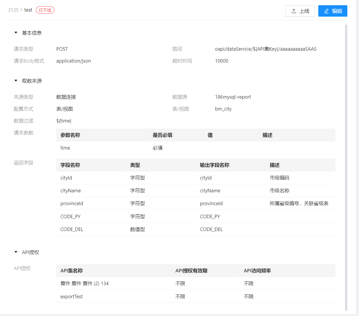
Task: Click the 参数名称 column header
Action: coord(70,135)
